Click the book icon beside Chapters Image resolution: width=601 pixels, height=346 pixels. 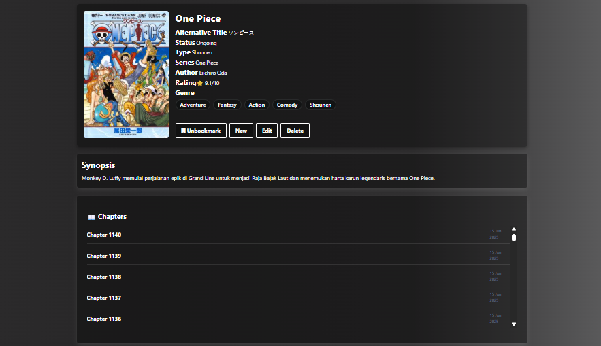[x=92, y=217]
